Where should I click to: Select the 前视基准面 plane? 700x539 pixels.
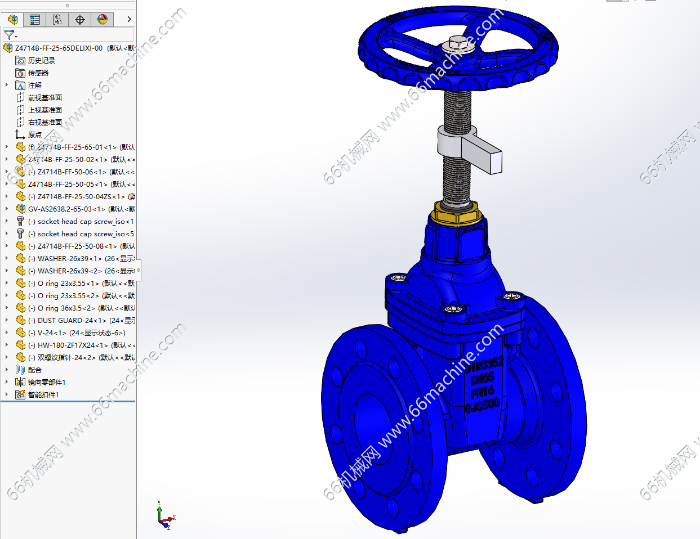44,98
